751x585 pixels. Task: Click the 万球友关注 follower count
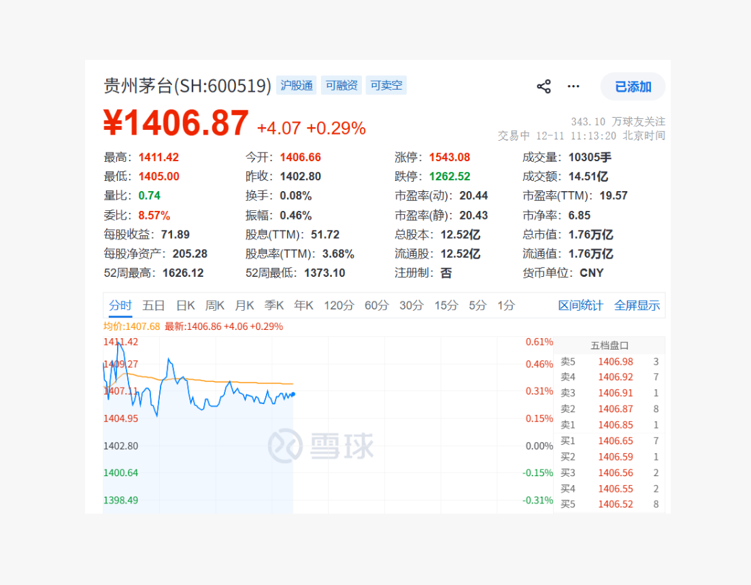(618, 121)
